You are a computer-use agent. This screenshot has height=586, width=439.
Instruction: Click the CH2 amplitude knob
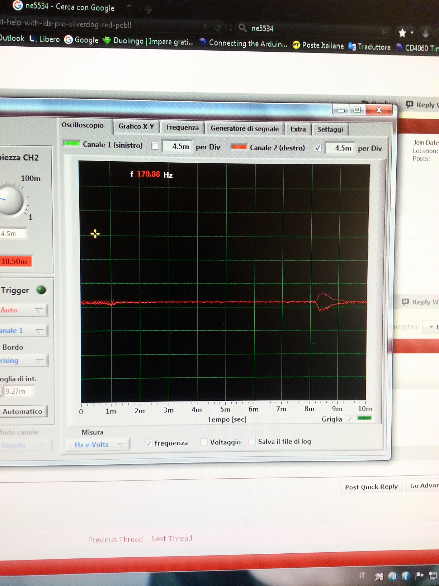11,200
